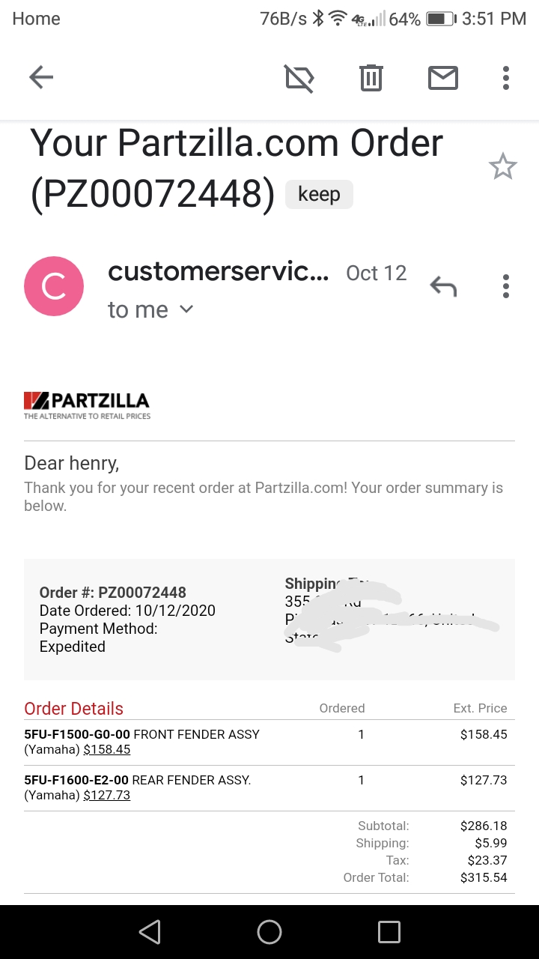Tap the Partzilla logo in the email body
539x959 pixels.
[x=86, y=403]
